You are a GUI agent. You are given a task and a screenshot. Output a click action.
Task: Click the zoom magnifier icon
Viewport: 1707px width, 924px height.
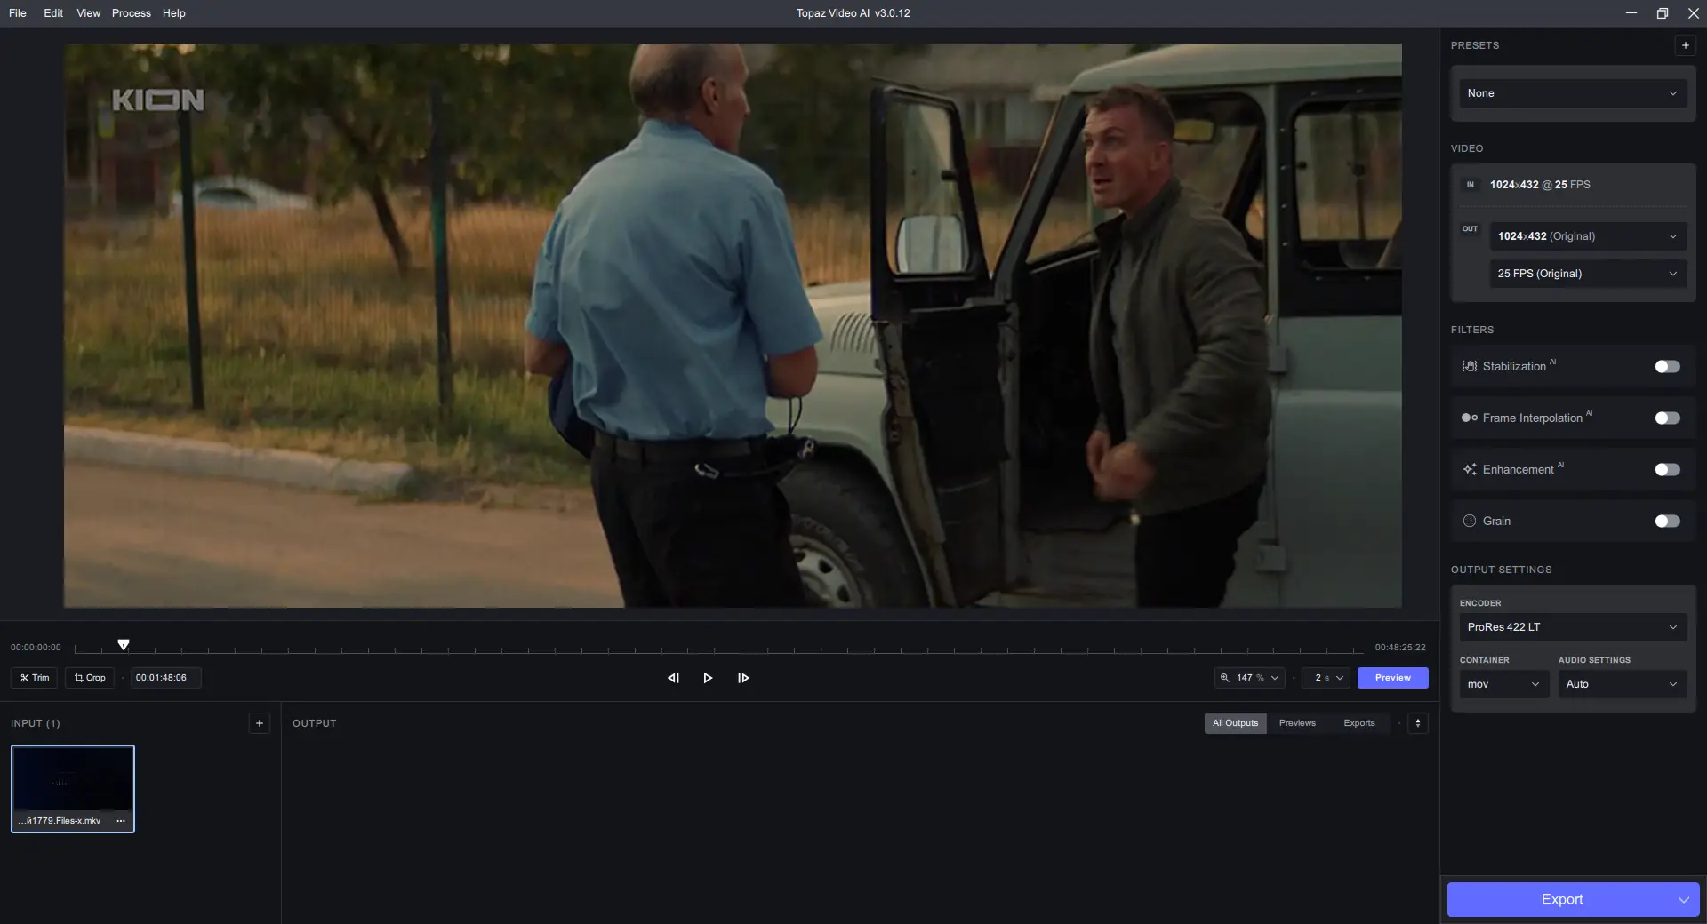(1225, 678)
